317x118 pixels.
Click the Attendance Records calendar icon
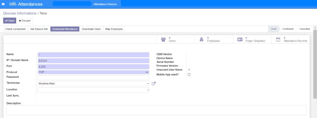pos(278,39)
